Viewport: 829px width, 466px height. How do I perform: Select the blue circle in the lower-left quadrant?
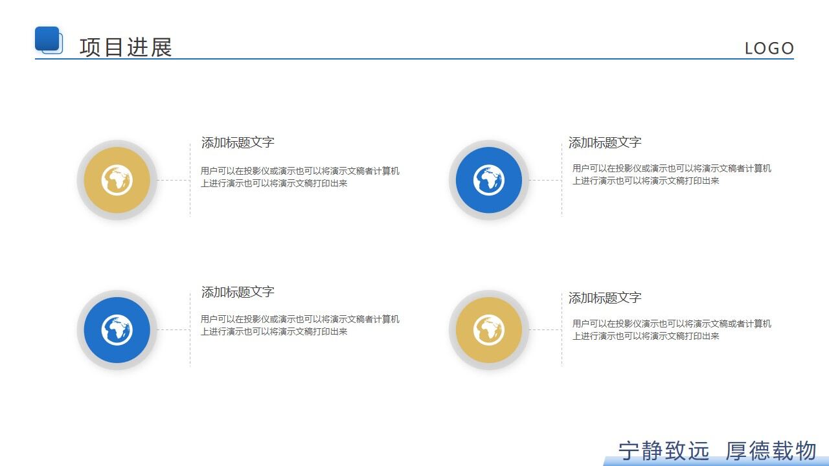click(116, 330)
